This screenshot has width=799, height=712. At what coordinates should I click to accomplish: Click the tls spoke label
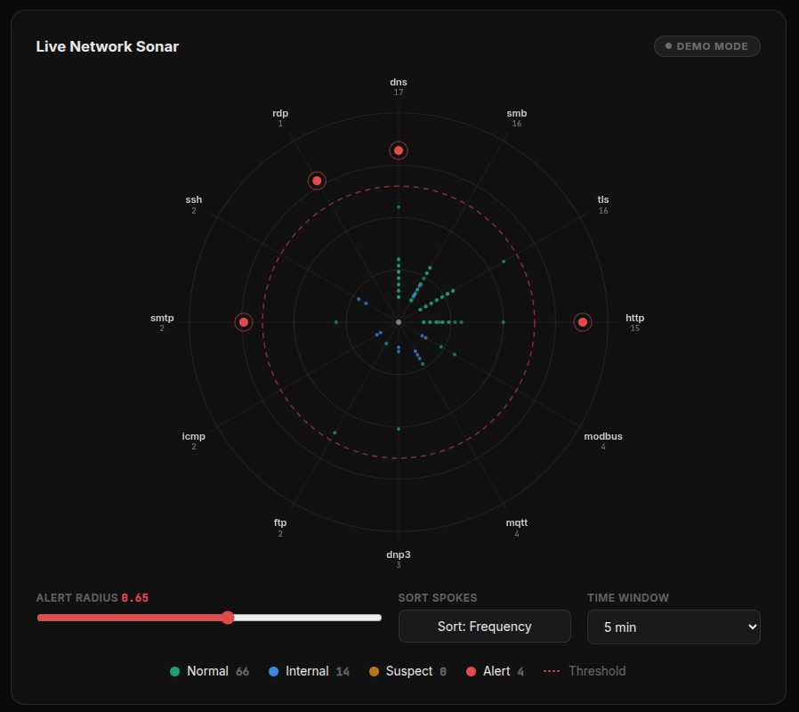point(603,199)
